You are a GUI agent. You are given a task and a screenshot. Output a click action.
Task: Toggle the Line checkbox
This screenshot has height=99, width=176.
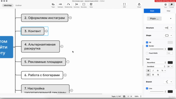click(147, 89)
